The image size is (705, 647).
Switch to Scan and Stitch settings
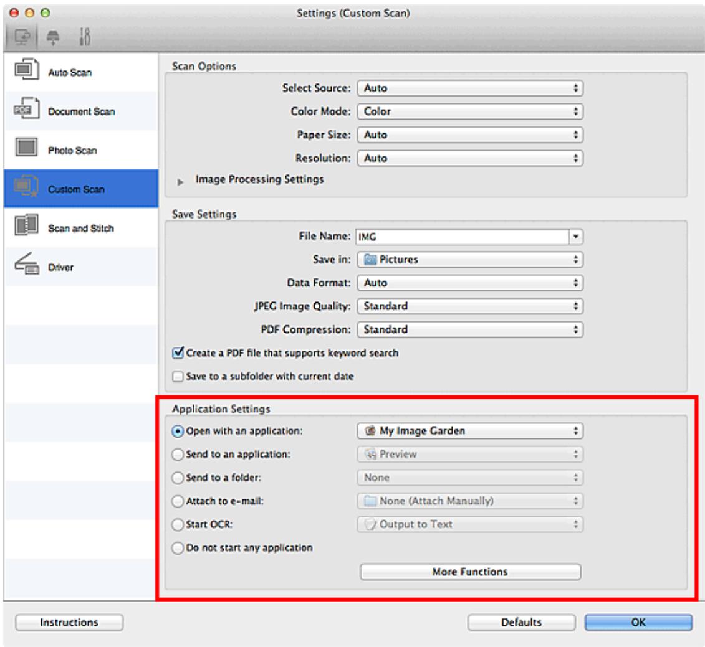click(81, 229)
